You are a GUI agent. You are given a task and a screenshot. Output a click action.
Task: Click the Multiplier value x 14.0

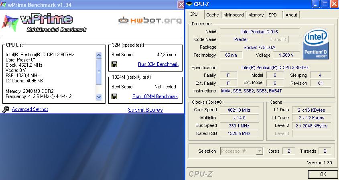coord(239,118)
